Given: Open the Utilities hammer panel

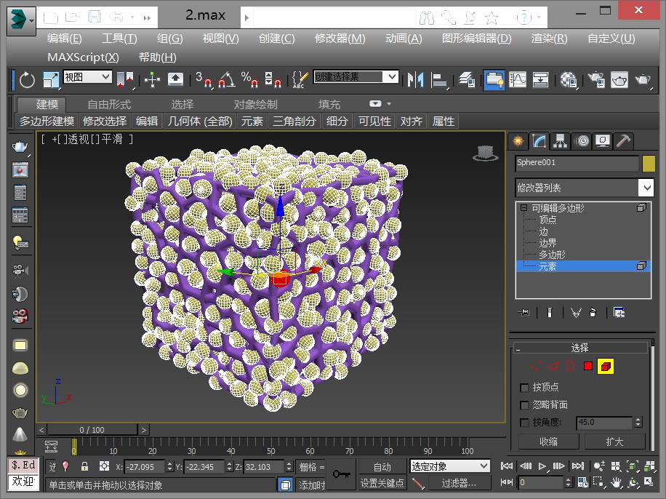Looking at the screenshot, I should [624, 141].
